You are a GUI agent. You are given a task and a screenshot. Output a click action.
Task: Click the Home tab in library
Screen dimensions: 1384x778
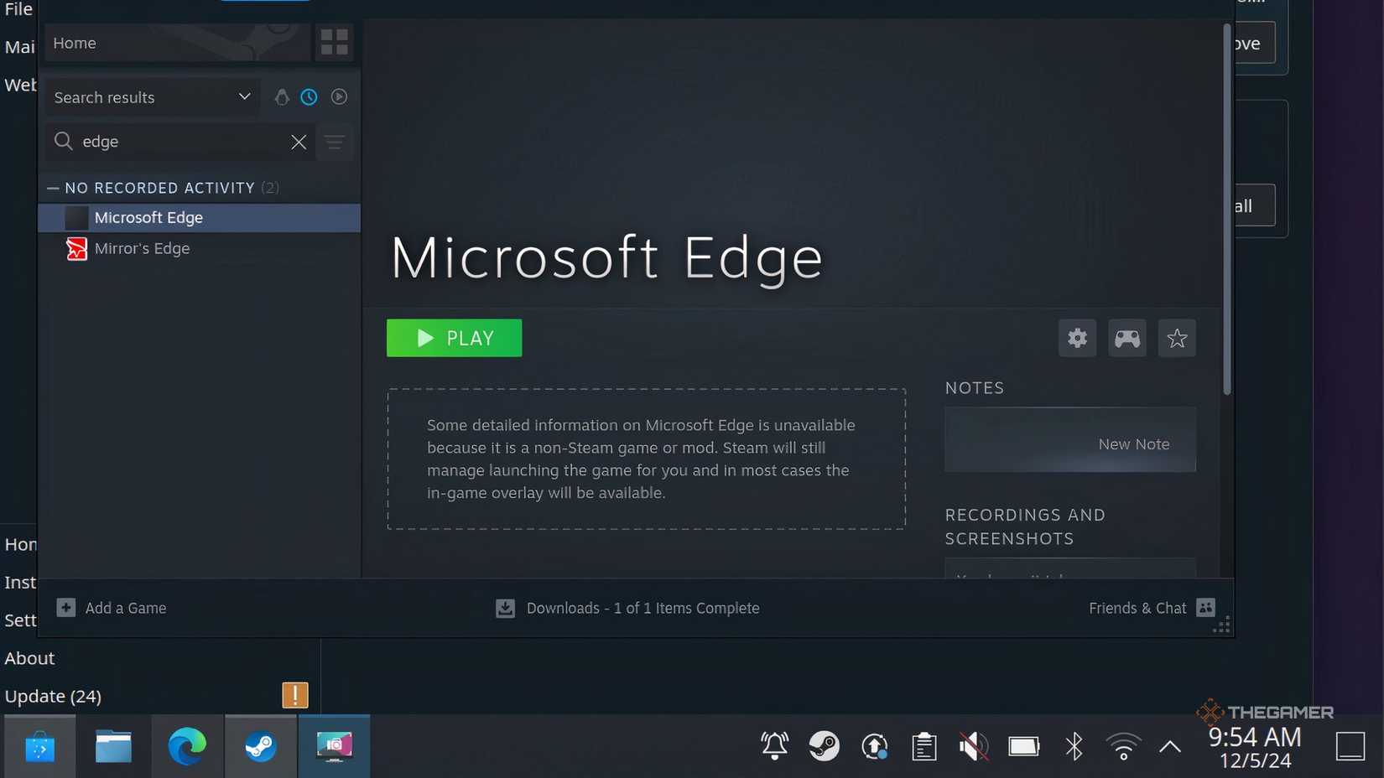75,43
